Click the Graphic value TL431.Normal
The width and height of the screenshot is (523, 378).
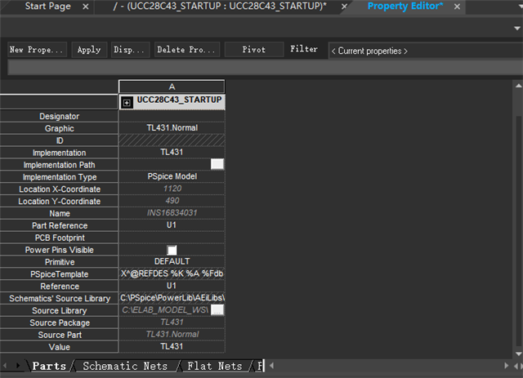(x=172, y=127)
